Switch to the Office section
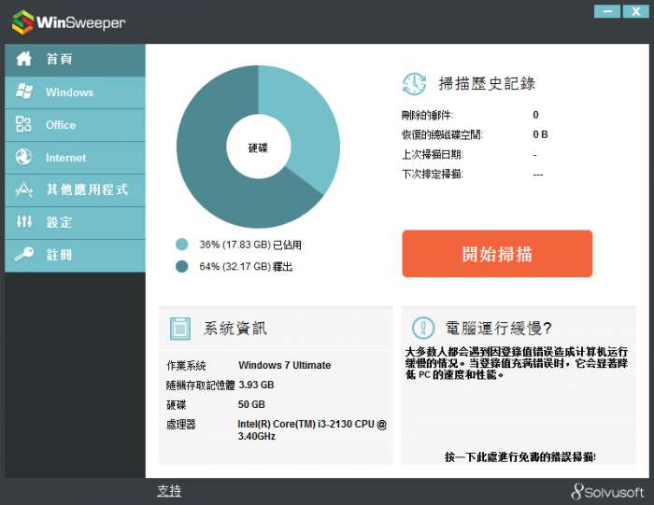Screen dimensions: 654x505 [75, 124]
